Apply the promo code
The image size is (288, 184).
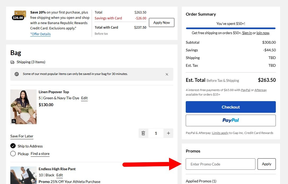click(267, 164)
